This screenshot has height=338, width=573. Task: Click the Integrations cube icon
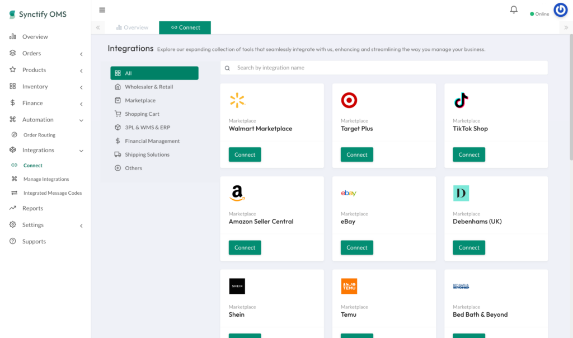click(x=13, y=150)
